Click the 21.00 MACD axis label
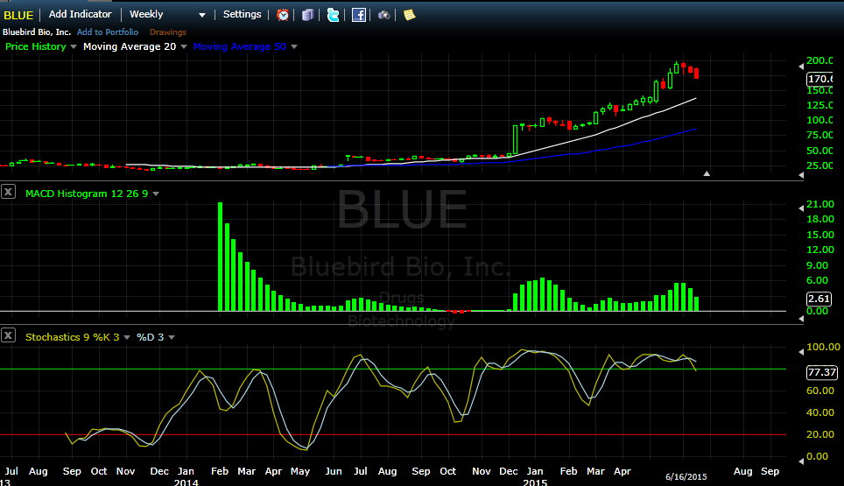 [820, 204]
